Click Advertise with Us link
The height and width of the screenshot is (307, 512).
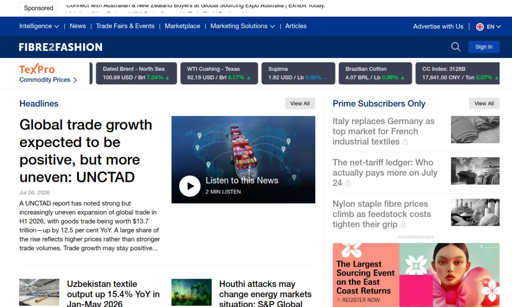[x=438, y=26]
